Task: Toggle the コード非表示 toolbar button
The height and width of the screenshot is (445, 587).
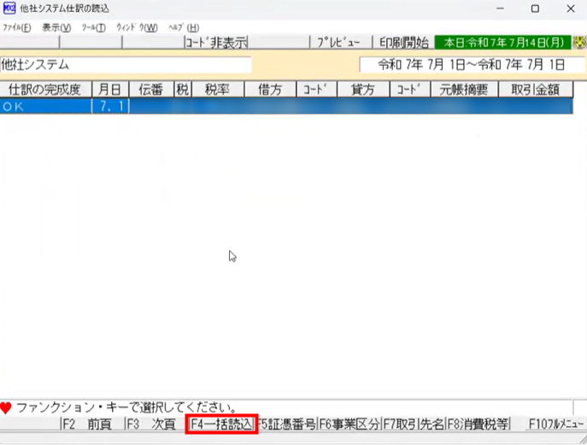Action: point(216,42)
